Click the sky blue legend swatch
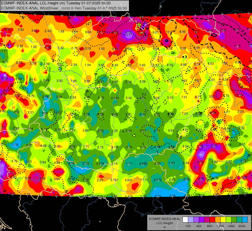 click(x=245, y=220)
